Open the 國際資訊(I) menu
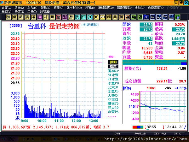The width and height of the screenshot is (189, 142). pos(124,8)
